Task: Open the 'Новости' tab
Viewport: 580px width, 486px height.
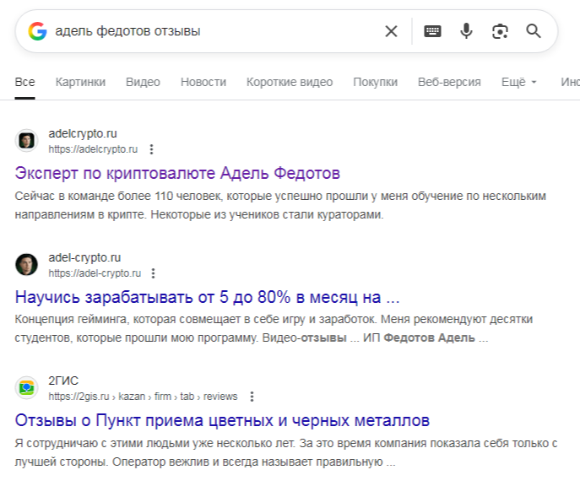Action: click(x=203, y=82)
